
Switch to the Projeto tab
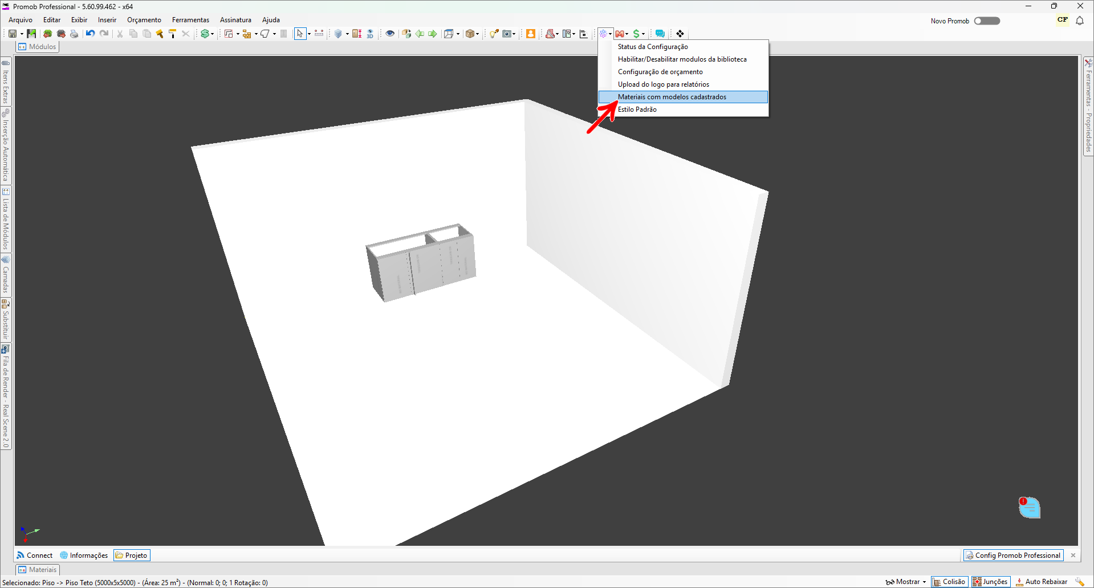pos(132,555)
